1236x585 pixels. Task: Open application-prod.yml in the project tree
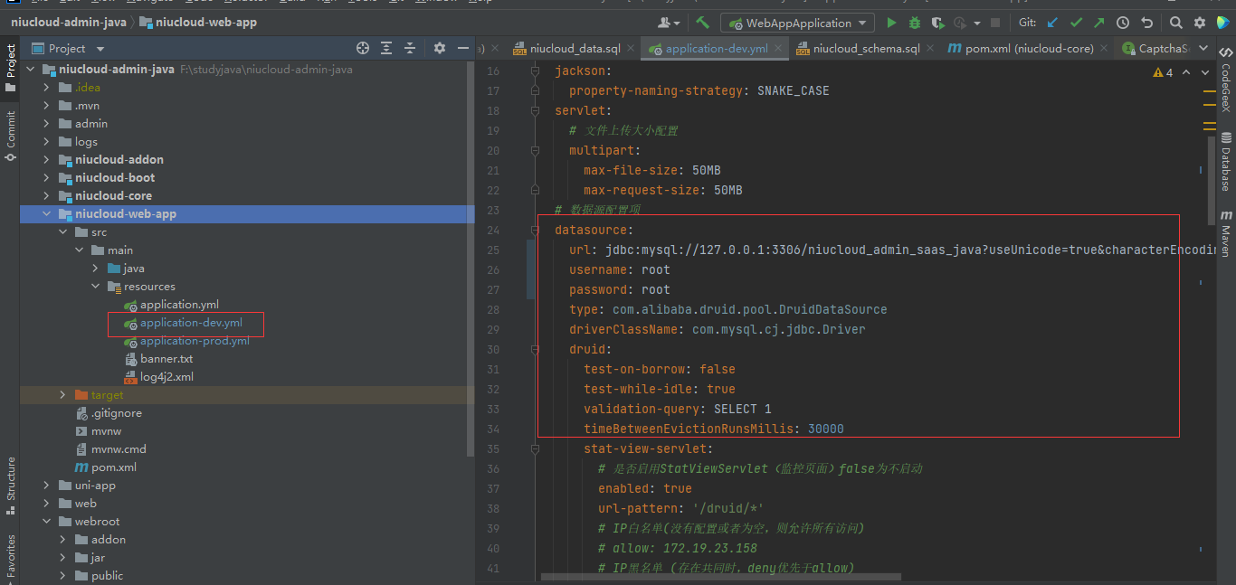pos(195,341)
